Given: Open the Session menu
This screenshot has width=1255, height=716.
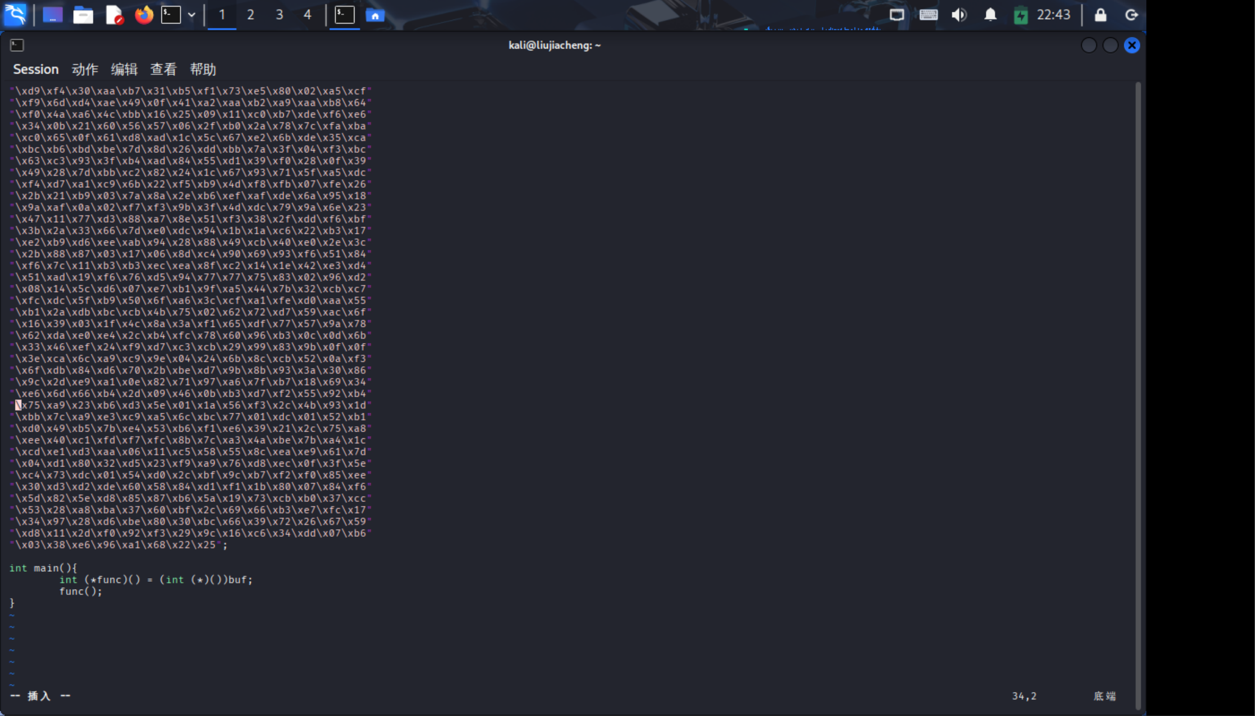Looking at the screenshot, I should point(35,69).
